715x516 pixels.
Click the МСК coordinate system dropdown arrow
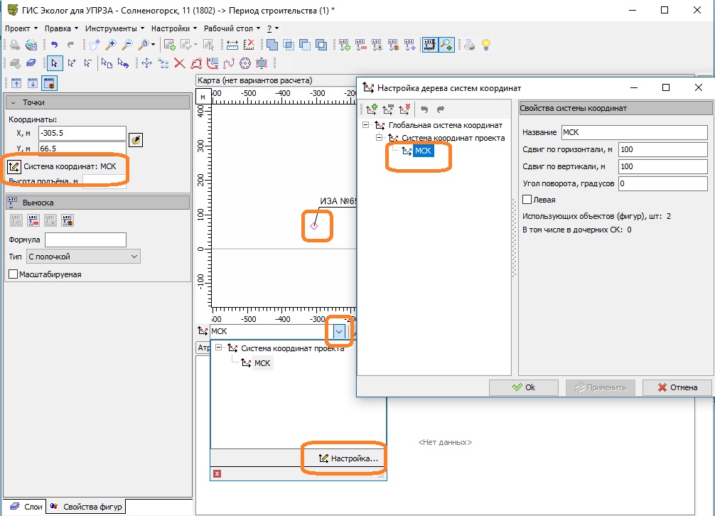(x=339, y=330)
